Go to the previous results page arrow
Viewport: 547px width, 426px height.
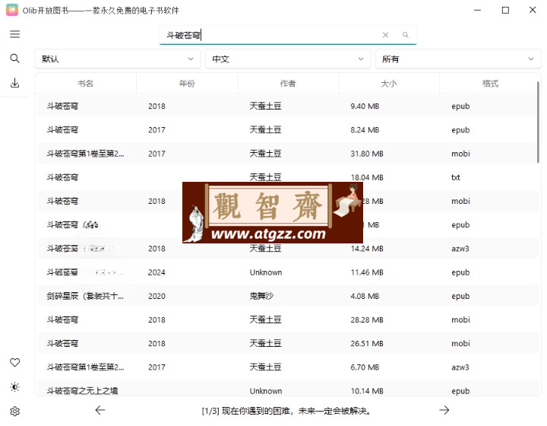tap(100, 410)
